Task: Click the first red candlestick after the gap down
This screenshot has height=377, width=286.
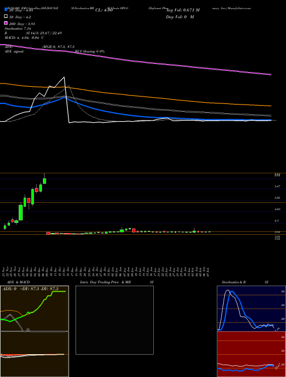Action: tap(48, 233)
